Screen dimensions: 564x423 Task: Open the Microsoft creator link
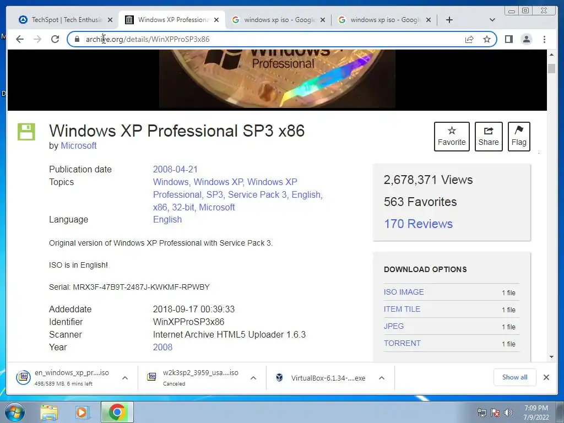(78, 145)
